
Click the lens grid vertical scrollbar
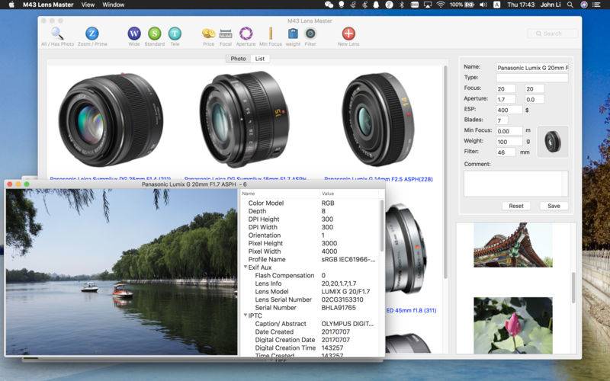pyautogui.click(x=445, y=171)
